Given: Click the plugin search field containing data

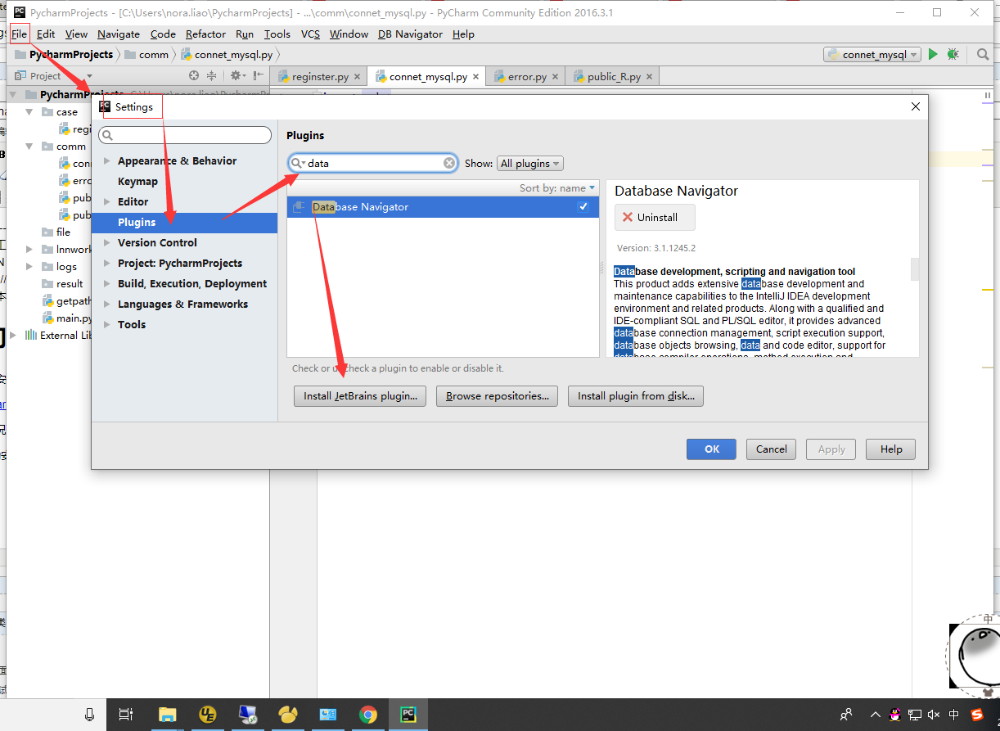Looking at the screenshot, I should (373, 163).
